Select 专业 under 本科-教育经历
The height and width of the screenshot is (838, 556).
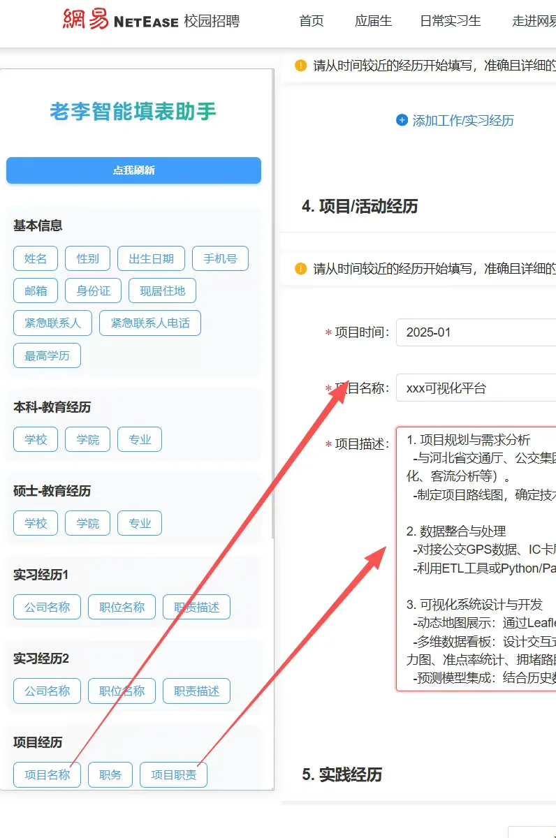tap(140, 439)
